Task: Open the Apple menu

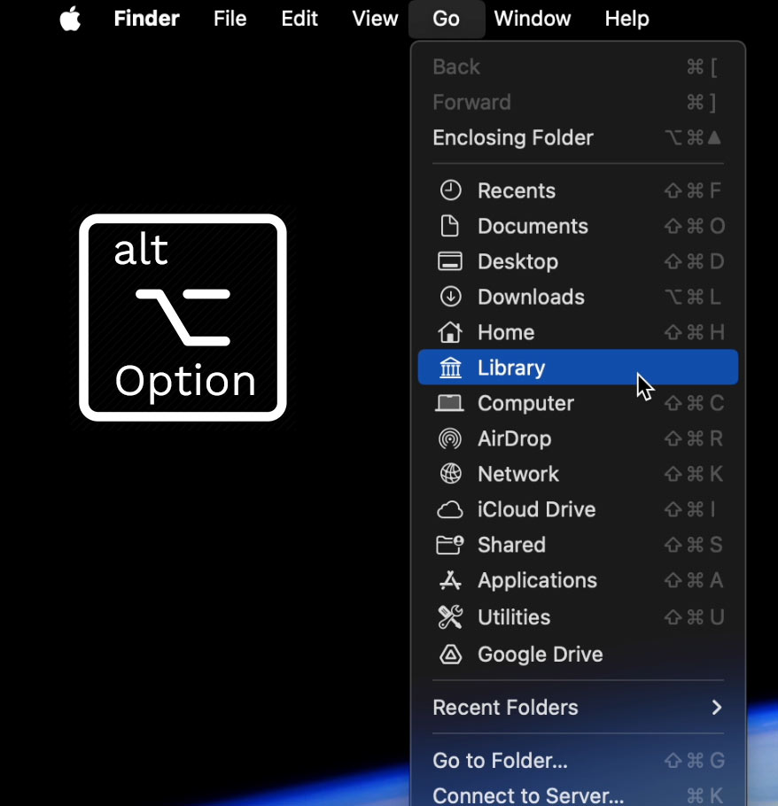Action: (70, 18)
